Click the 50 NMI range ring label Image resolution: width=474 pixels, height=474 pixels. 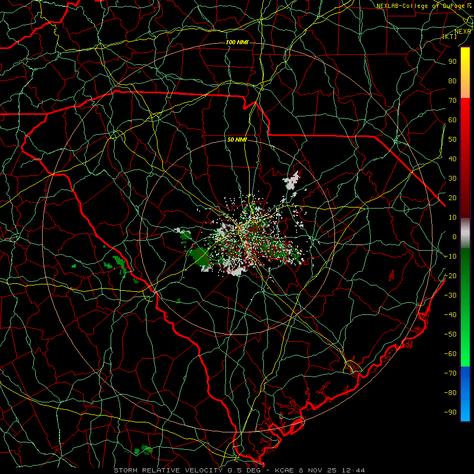237,140
